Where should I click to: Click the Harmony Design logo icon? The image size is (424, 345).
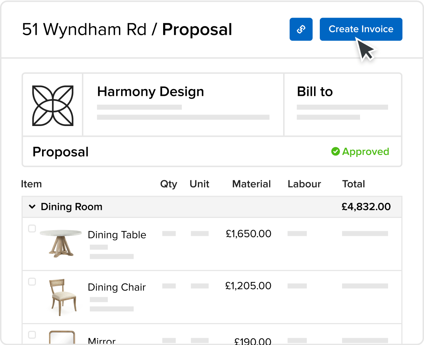coord(53,106)
